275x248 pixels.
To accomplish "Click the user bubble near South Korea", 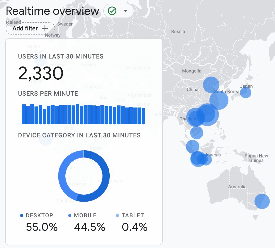I will click(219, 100).
